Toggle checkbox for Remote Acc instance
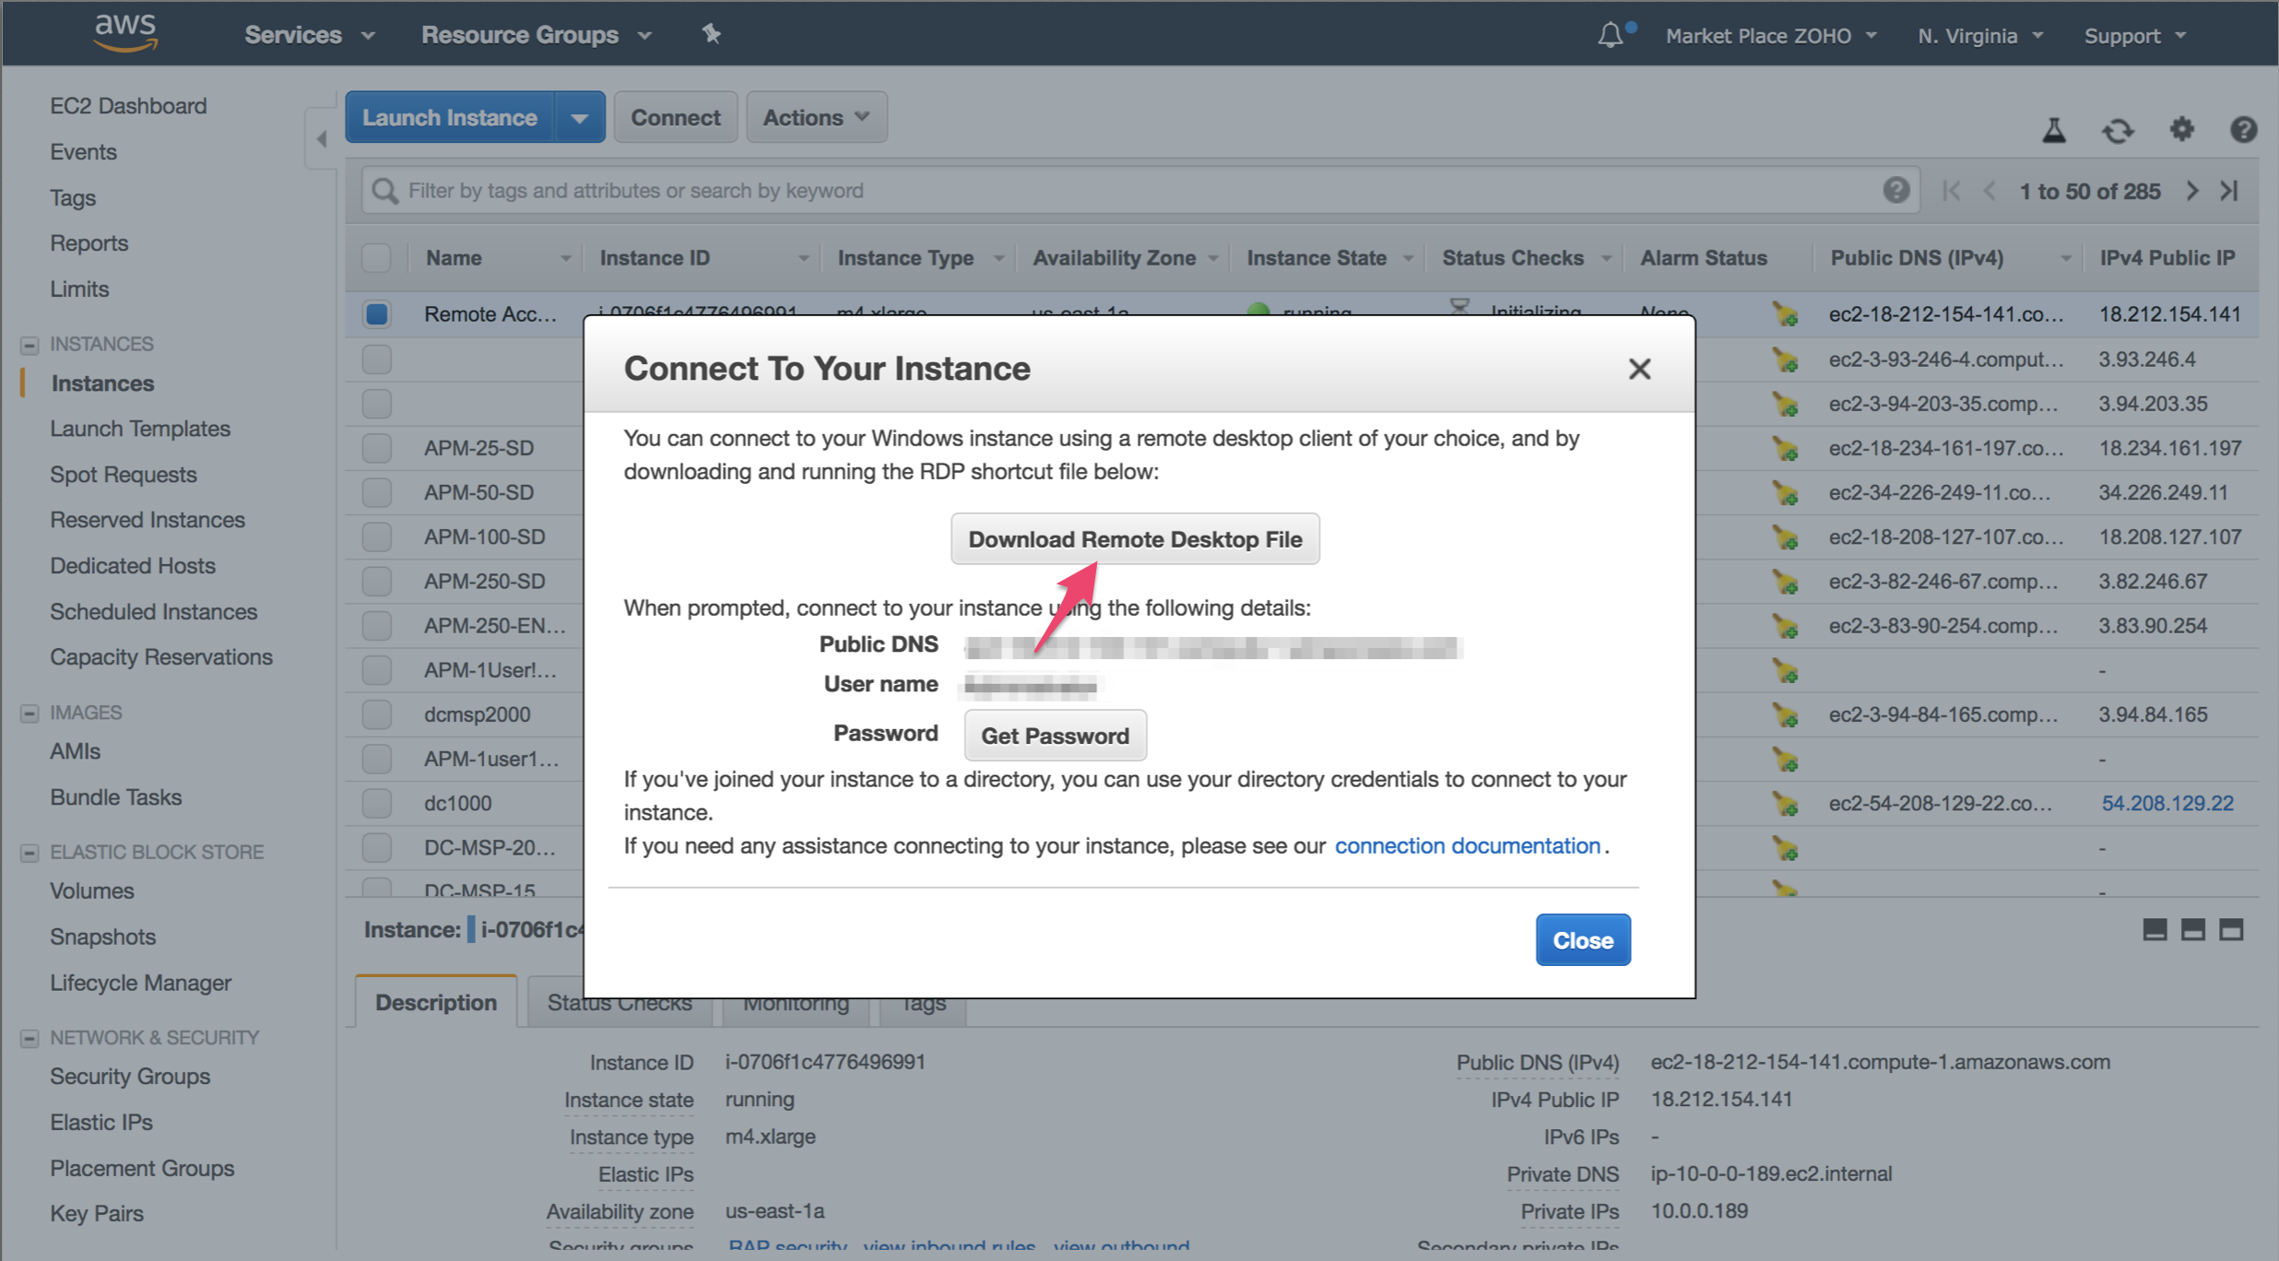 coord(376,314)
